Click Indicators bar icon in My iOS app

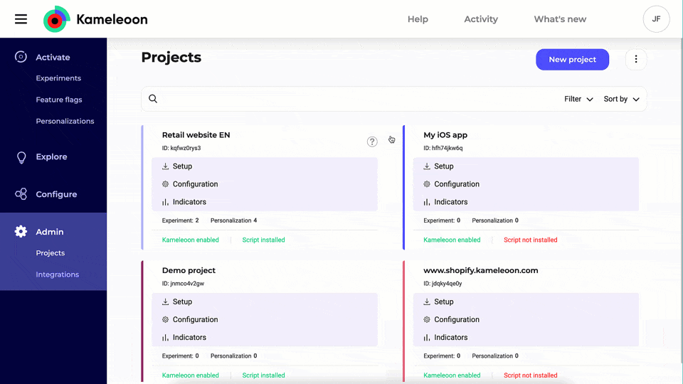click(x=427, y=202)
